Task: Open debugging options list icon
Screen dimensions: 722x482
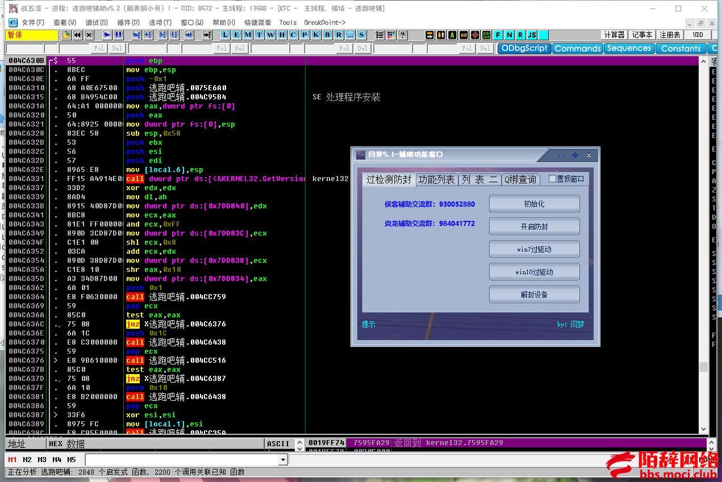Action: point(379,35)
